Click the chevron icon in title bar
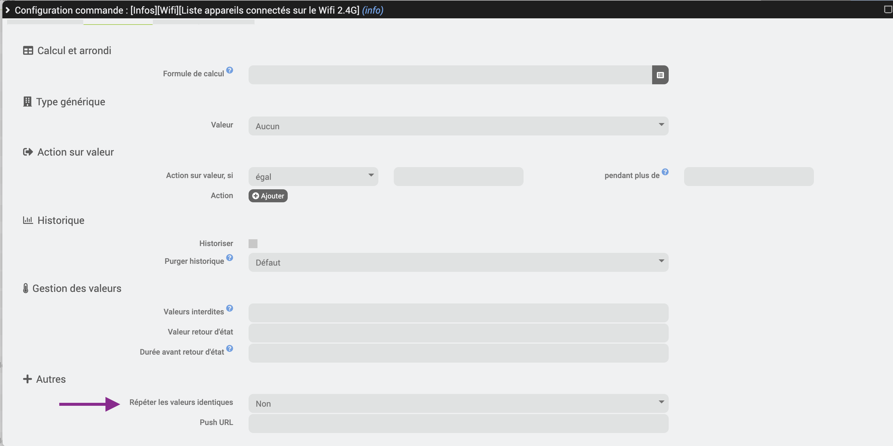 [x=8, y=10]
